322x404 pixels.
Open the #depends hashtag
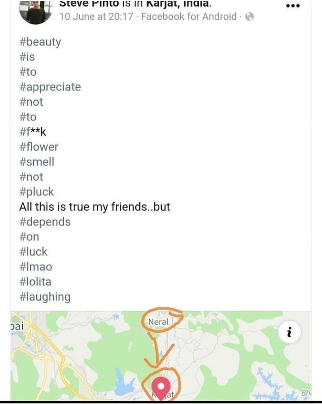coord(45,222)
